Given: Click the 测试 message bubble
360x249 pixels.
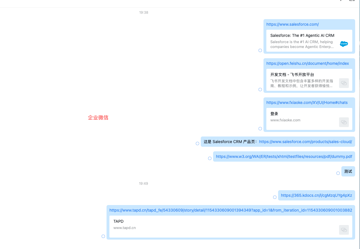Looking at the screenshot, I should tap(348, 171).
